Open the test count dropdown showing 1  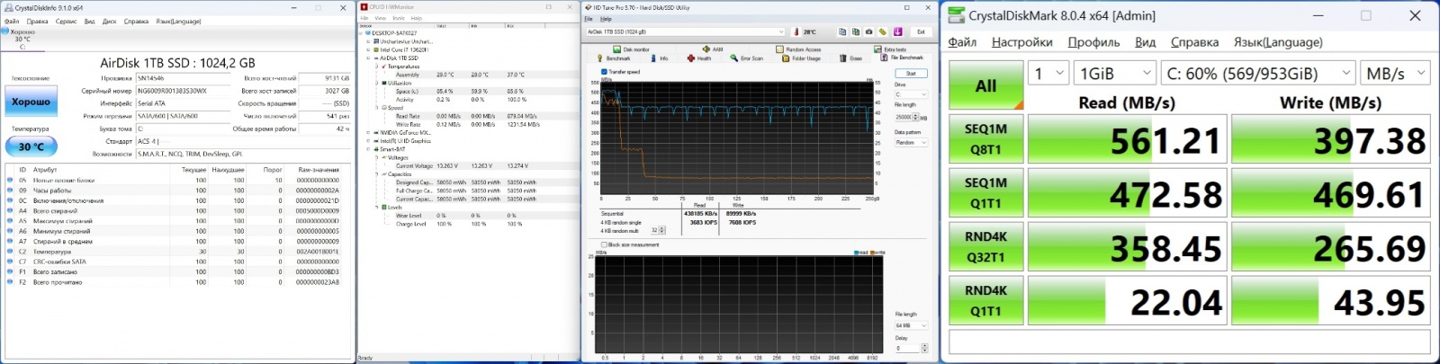coord(1048,74)
